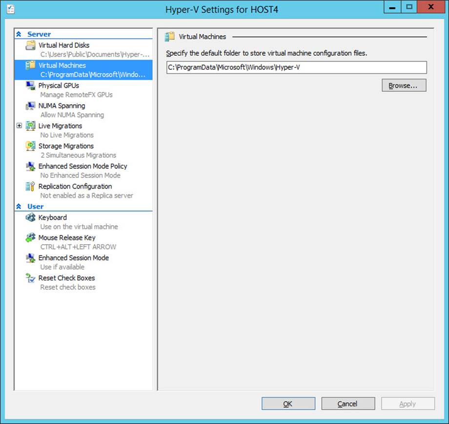Image resolution: width=449 pixels, height=424 pixels.
Task: Click the C:\Users\Public\Documents path subtext
Action: pyautogui.click(x=95, y=55)
